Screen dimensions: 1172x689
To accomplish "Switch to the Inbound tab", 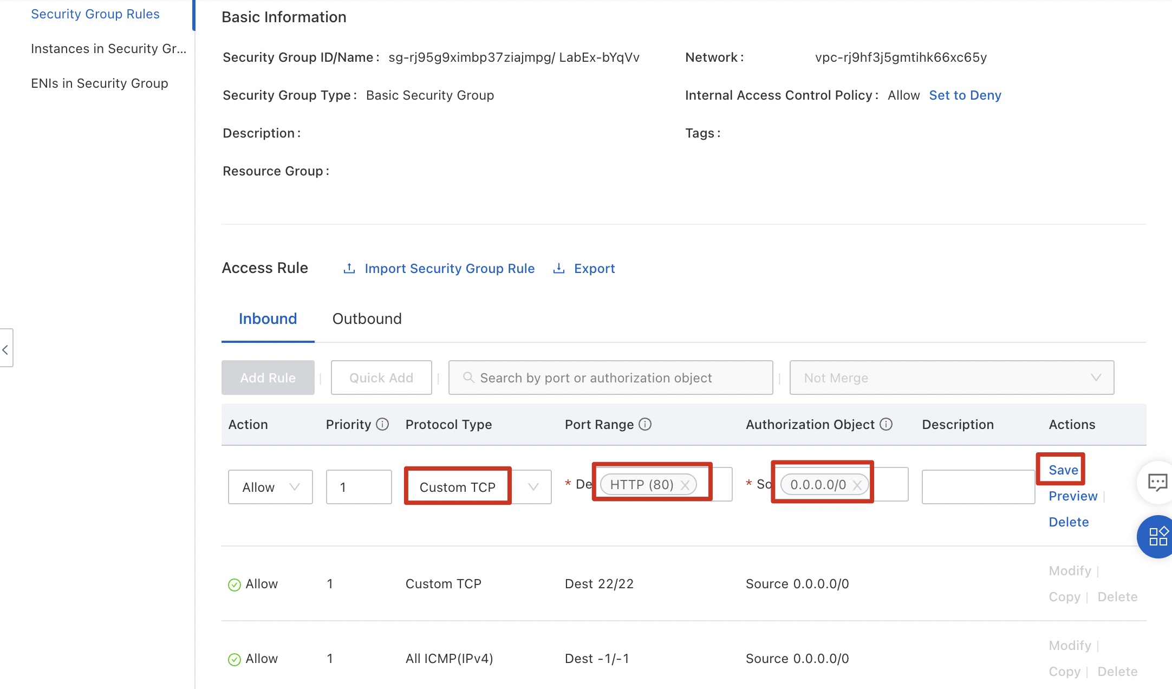I will pos(268,318).
